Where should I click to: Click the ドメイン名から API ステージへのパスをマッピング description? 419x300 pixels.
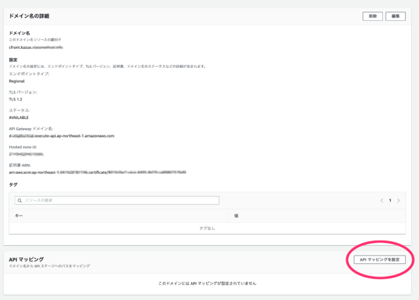[x=50, y=266]
